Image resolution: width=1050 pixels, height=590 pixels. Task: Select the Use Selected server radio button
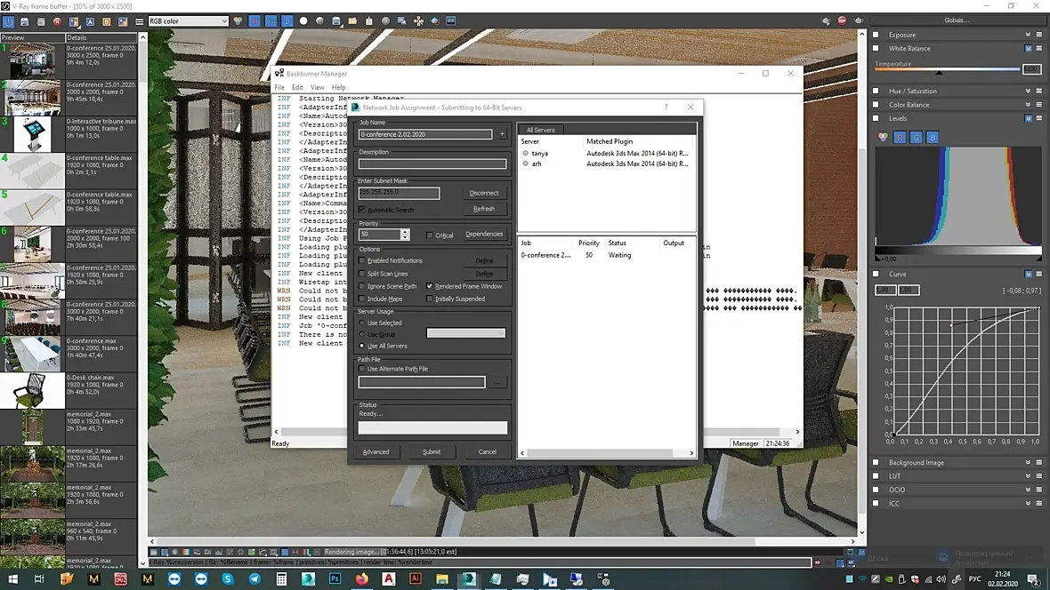pyautogui.click(x=361, y=323)
